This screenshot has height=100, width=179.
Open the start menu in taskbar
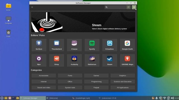2,98
